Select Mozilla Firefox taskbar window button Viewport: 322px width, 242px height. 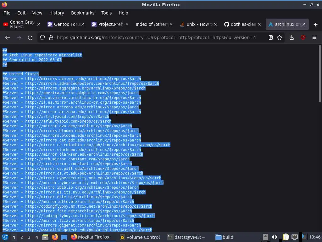92,237
